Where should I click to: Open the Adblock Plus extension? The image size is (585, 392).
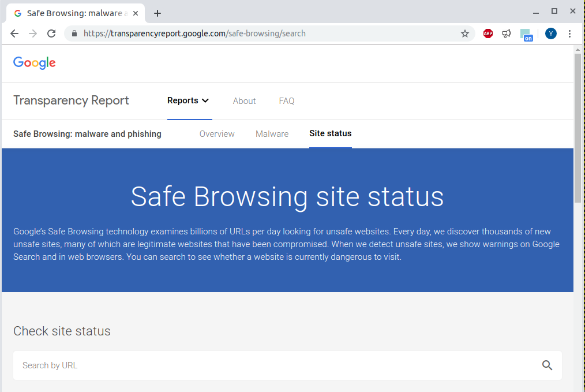(x=488, y=33)
